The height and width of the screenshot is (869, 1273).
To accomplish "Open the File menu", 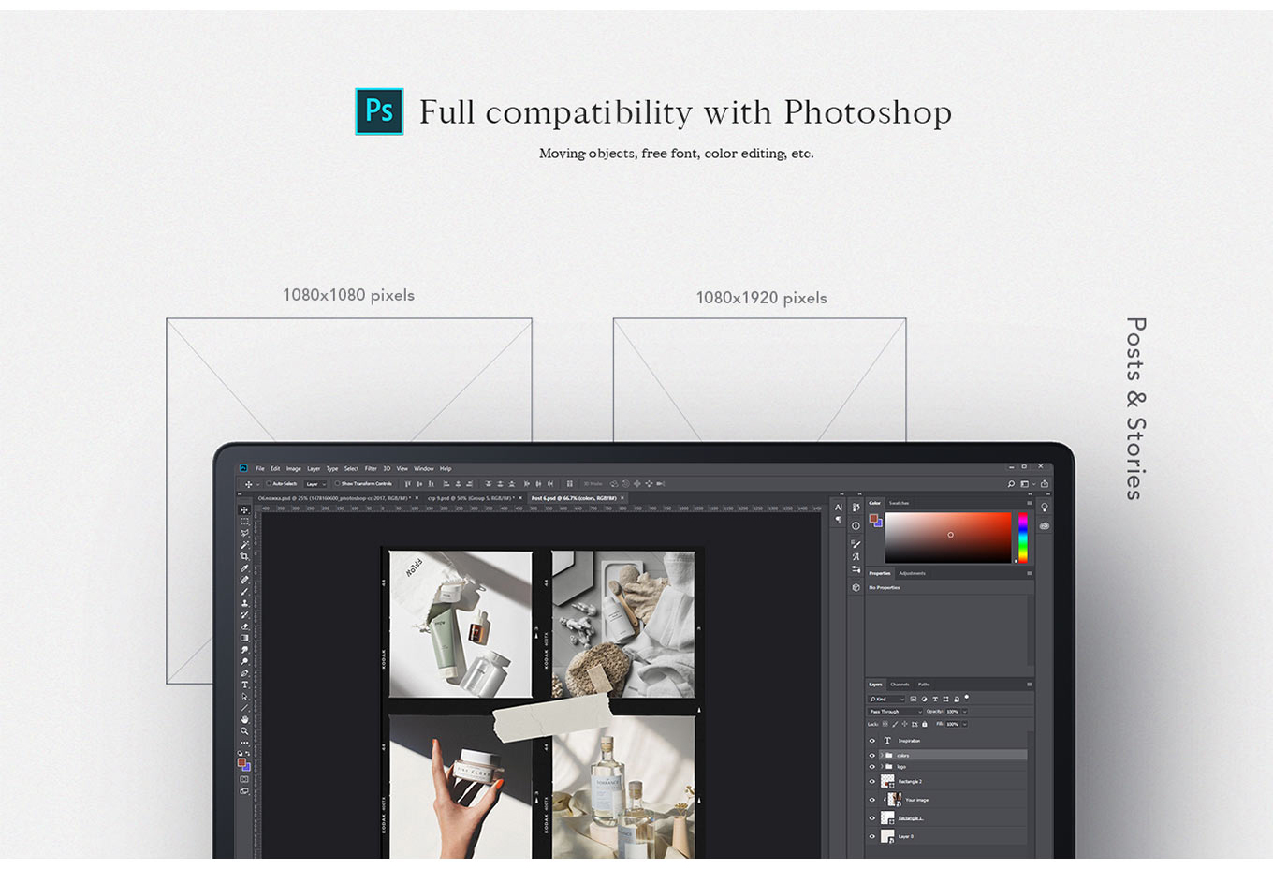I will [x=260, y=468].
